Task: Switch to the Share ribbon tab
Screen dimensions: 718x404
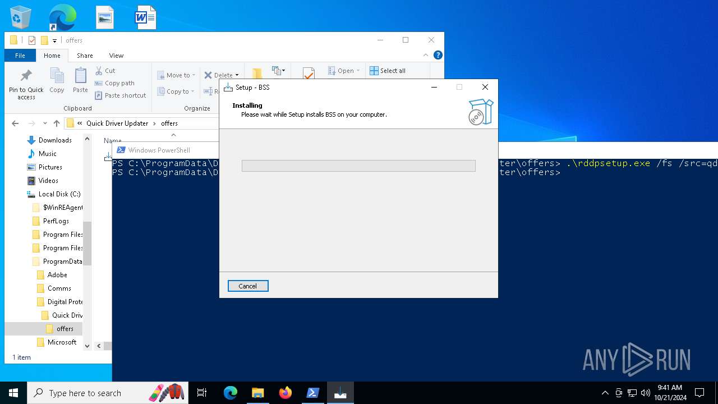Action: (85, 56)
